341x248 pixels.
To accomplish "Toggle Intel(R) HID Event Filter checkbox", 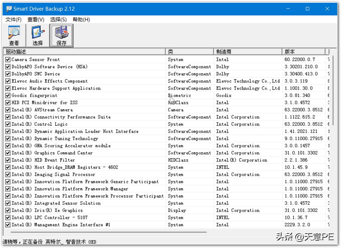I will click(x=8, y=160).
